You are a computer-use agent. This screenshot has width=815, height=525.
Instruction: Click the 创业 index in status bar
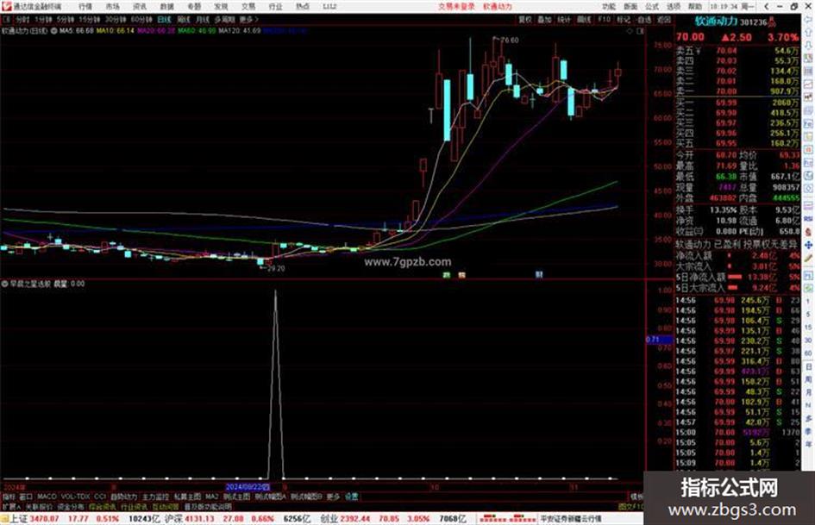tap(329, 519)
